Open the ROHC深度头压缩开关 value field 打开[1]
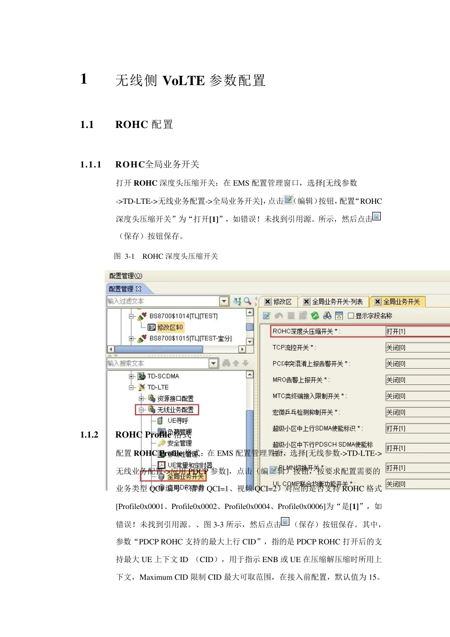 tap(418, 331)
